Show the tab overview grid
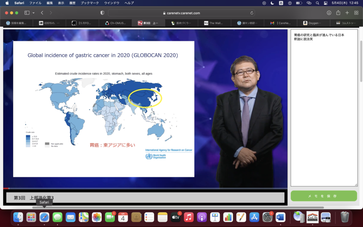This screenshot has width=363, height=227. [356, 13]
